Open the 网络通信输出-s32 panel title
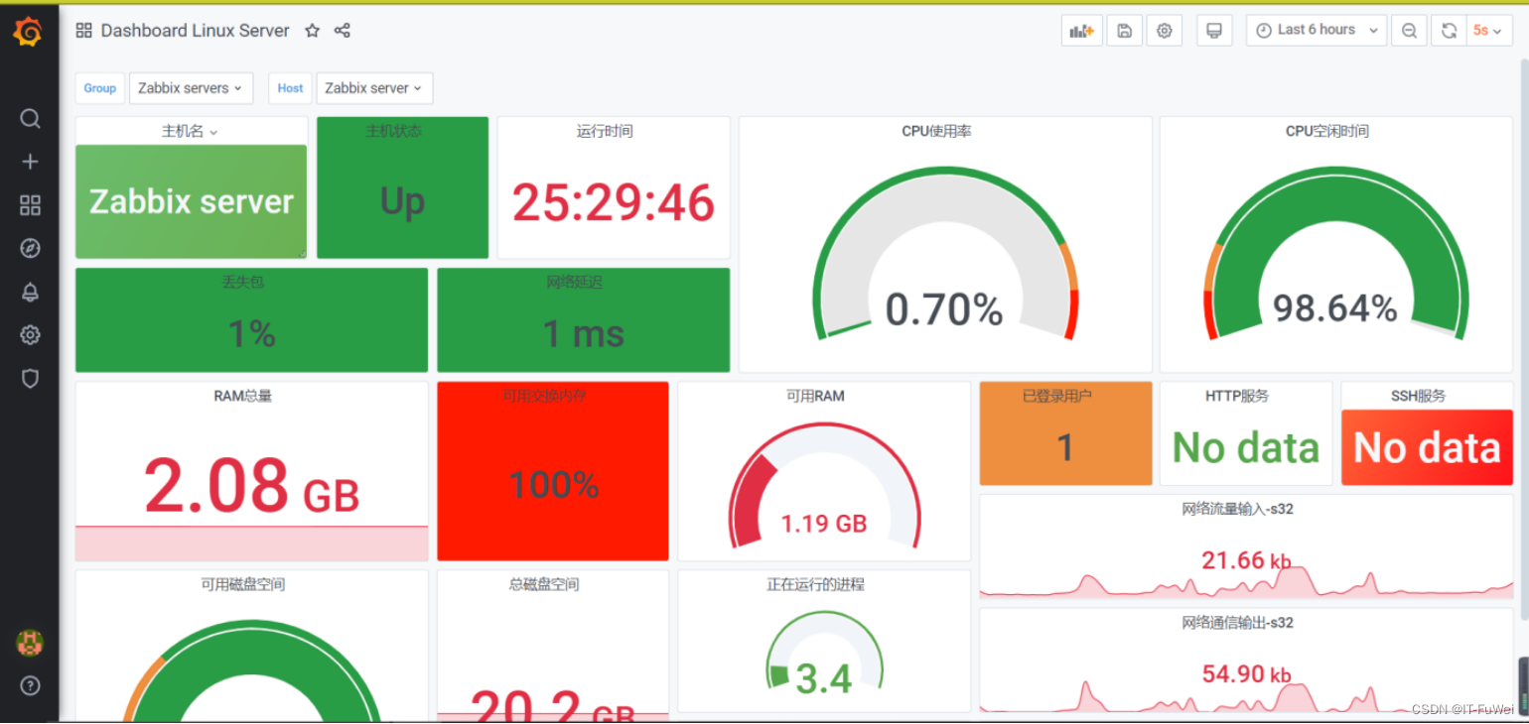1529x724 pixels. click(x=1237, y=623)
